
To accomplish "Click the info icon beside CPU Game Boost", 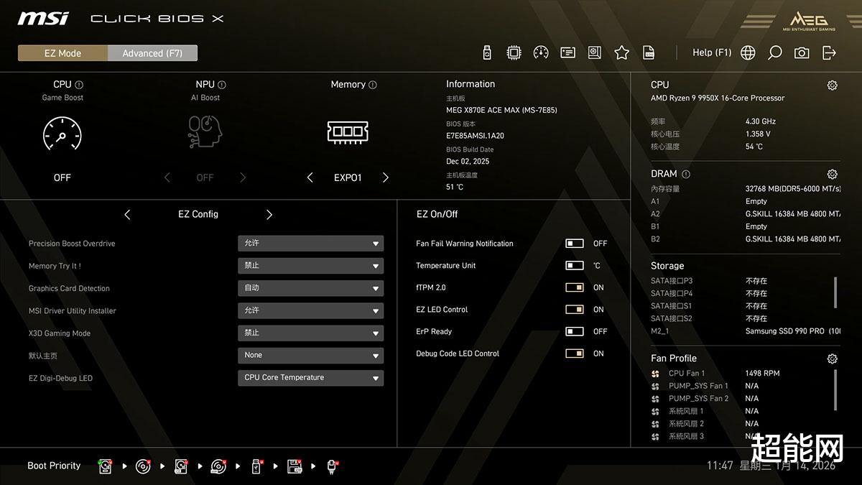I will point(79,85).
